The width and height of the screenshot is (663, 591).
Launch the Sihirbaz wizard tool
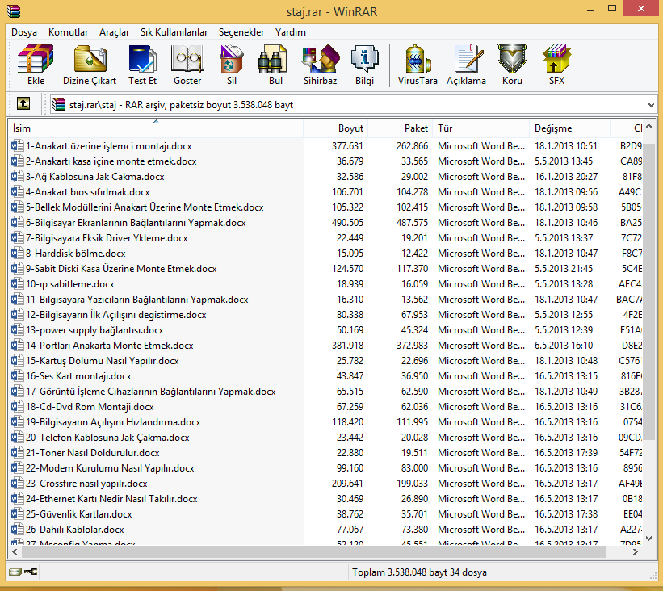(x=320, y=59)
